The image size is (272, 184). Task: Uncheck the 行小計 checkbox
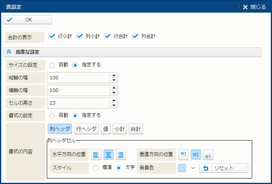point(52,36)
